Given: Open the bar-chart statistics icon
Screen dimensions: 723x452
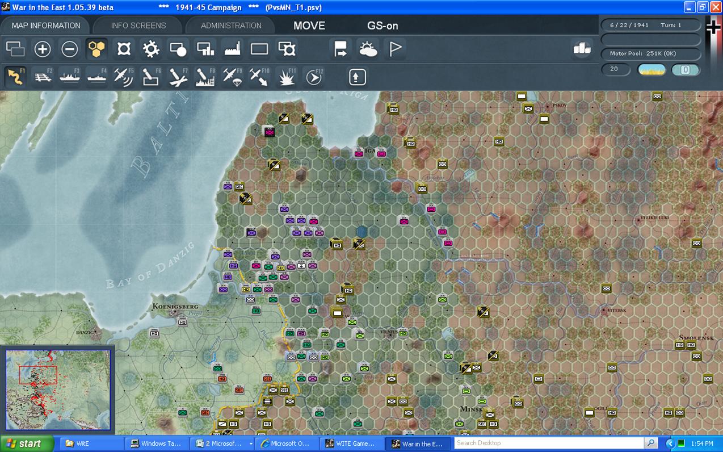Looking at the screenshot, I should click(582, 49).
